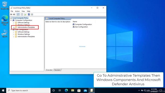The height and width of the screenshot is (93, 165).
Task: Maximize the Local Group Policy Editor window
Action: coord(97,8)
